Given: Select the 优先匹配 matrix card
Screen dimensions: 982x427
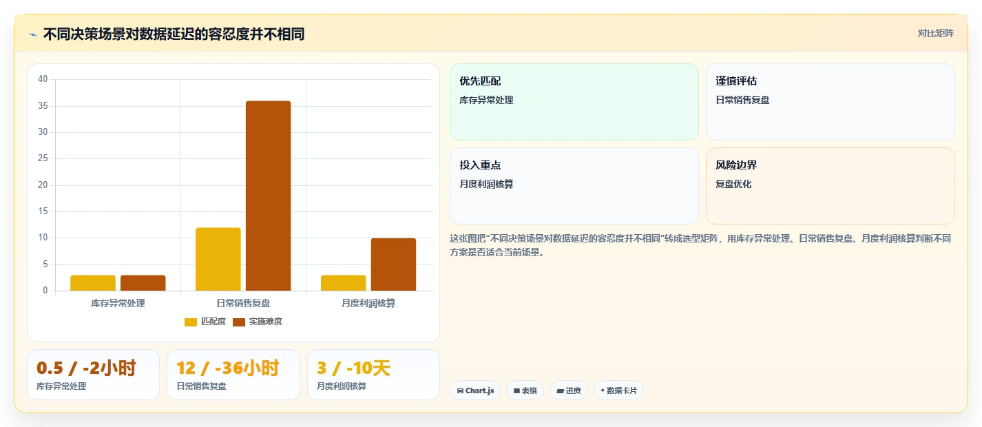Looking at the screenshot, I should (574, 102).
